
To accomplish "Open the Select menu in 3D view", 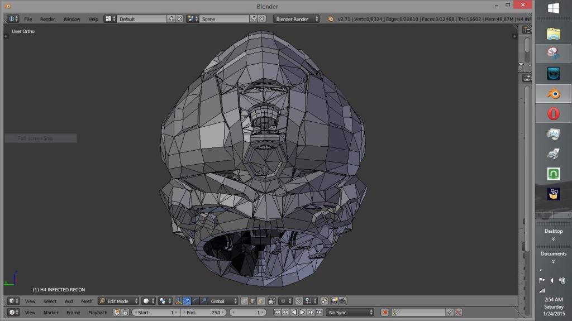I will (50, 301).
